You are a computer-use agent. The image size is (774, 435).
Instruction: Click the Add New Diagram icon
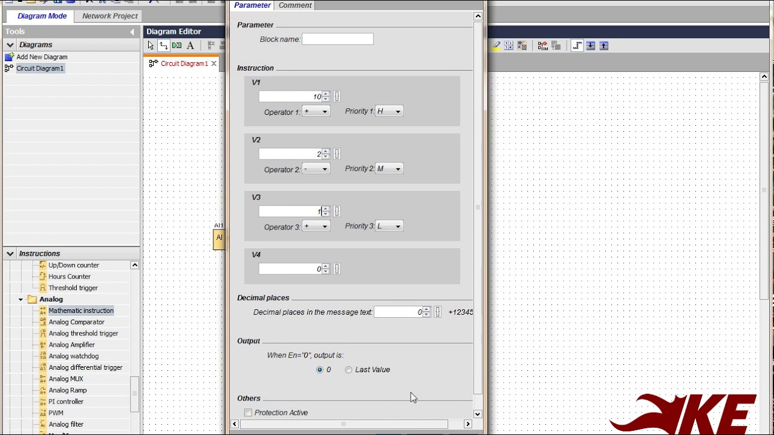coord(9,57)
